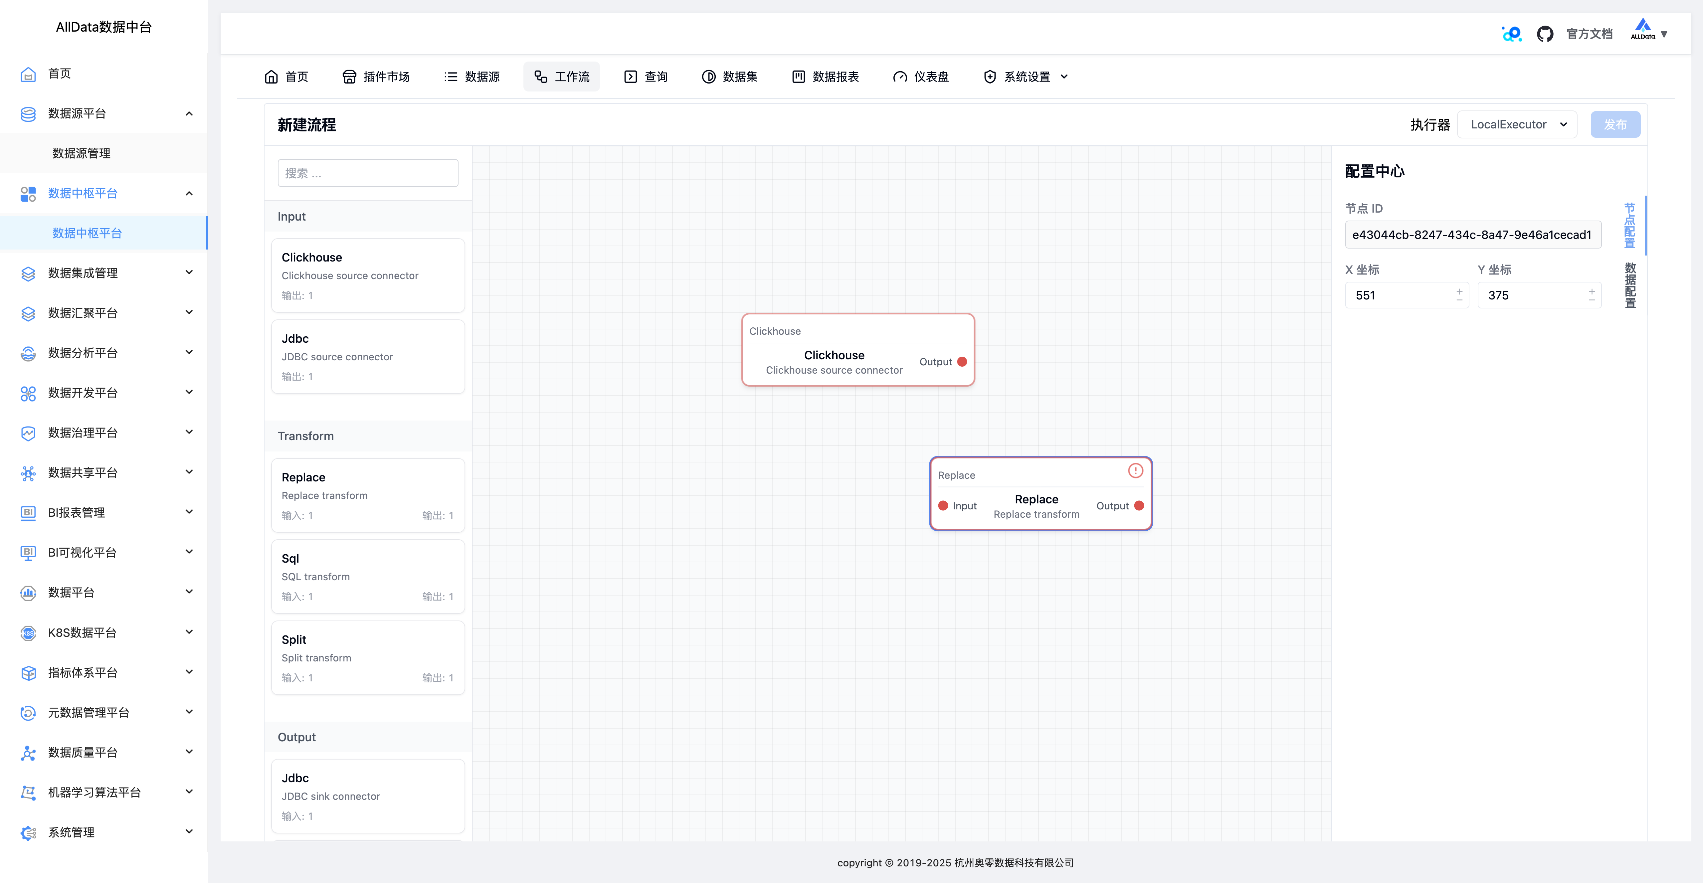Click the 指标体系平台 cube icon
The height and width of the screenshot is (883, 1703).
[x=28, y=673]
